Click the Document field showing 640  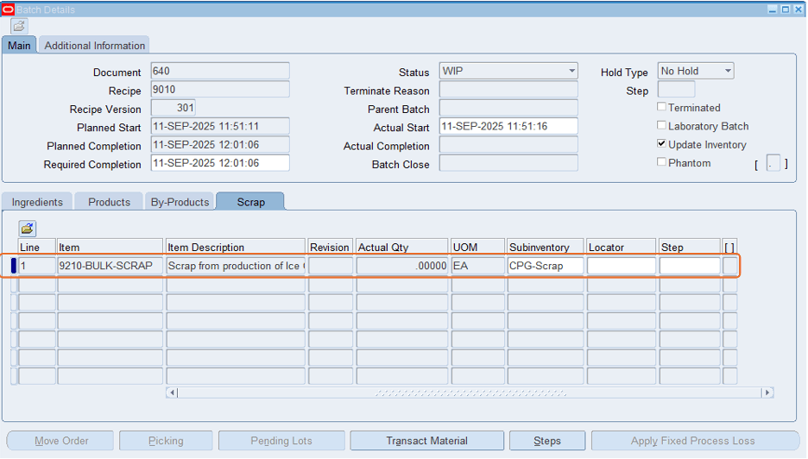coord(220,71)
